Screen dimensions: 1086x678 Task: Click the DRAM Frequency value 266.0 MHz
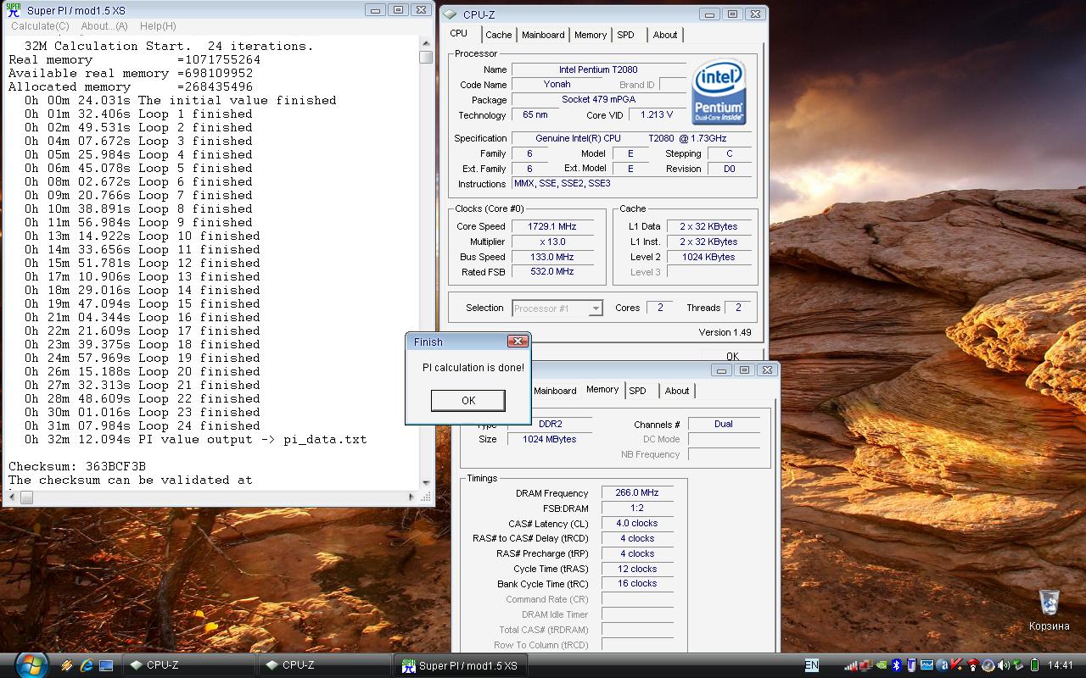click(x=637, y=492)
